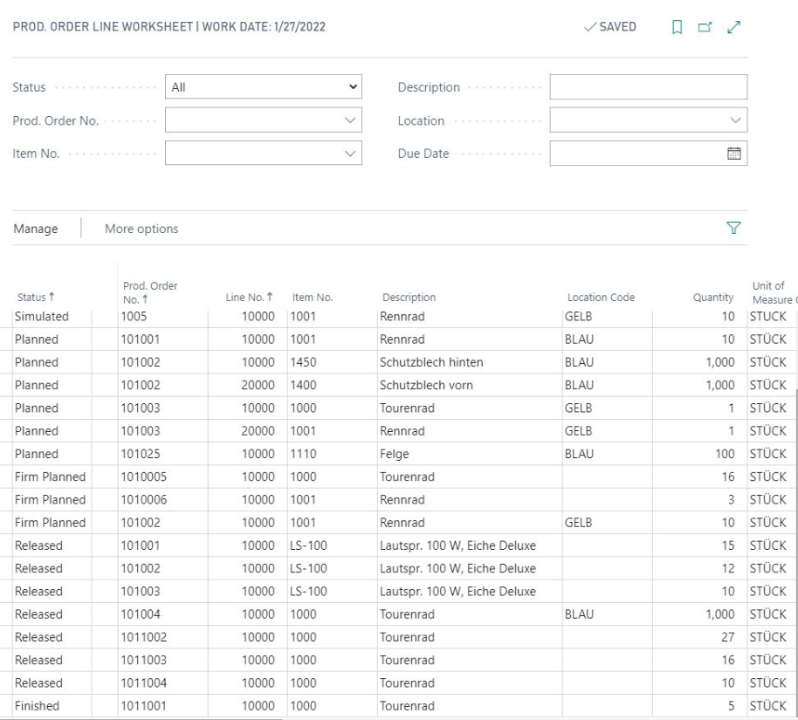Click the bookmark icon in the header

pos(677,27)
